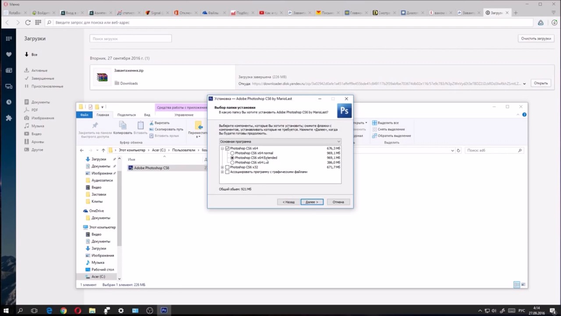
Task: Enable Ассоциировать программу с графическими файлами checkbox
Action: (227, 172)
